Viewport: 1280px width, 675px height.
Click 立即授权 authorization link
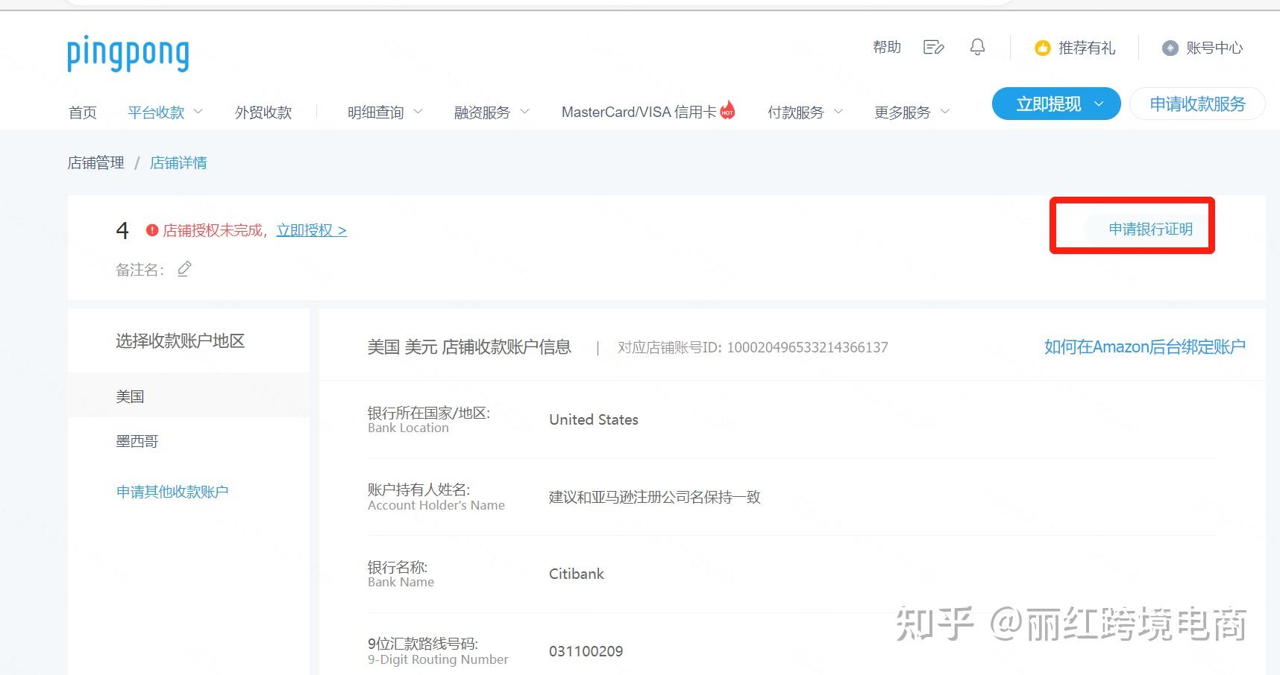[312, 230]
